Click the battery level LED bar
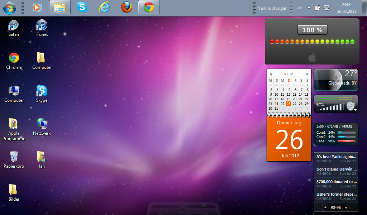The image size is (367, 215). point(312,42)
